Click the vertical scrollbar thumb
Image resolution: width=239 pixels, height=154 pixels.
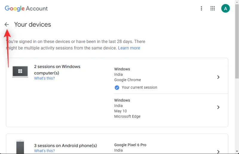click(237, 41)
